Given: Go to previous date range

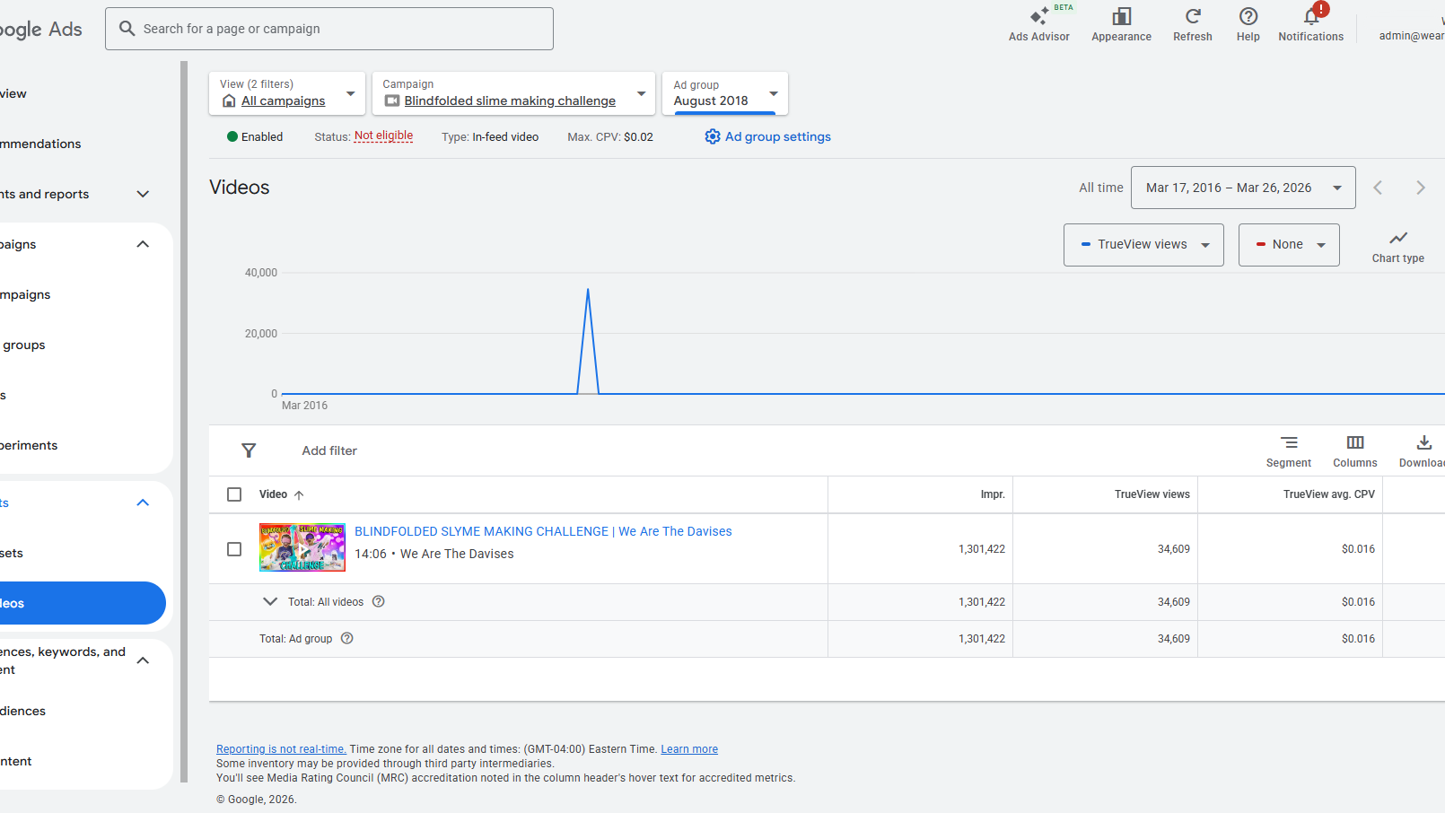Looking at the screenshot, I should tap(1378, 188).
